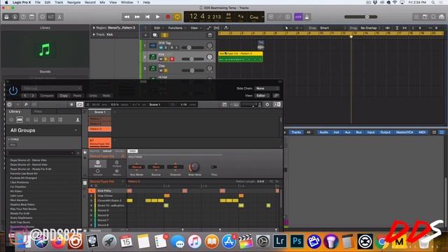Mute the Kick track
This screenshot has width=448, height=252.
(x=160, y=59)
